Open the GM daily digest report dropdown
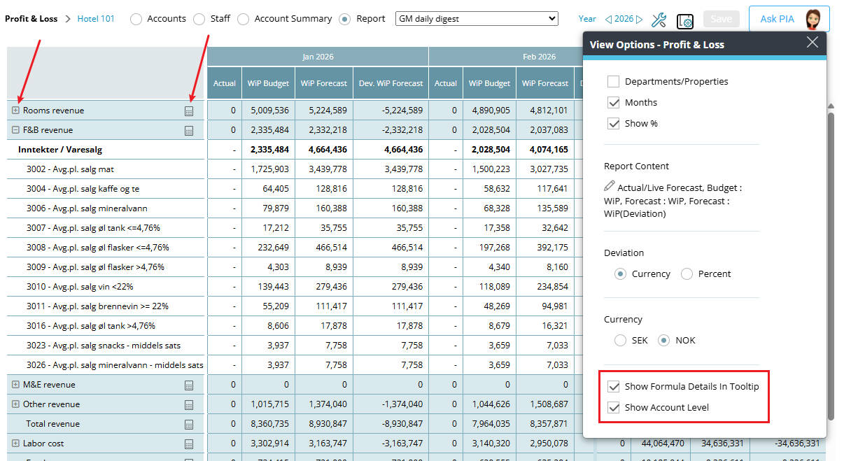This screenshot has height=461, width=844. click(477, 19)
